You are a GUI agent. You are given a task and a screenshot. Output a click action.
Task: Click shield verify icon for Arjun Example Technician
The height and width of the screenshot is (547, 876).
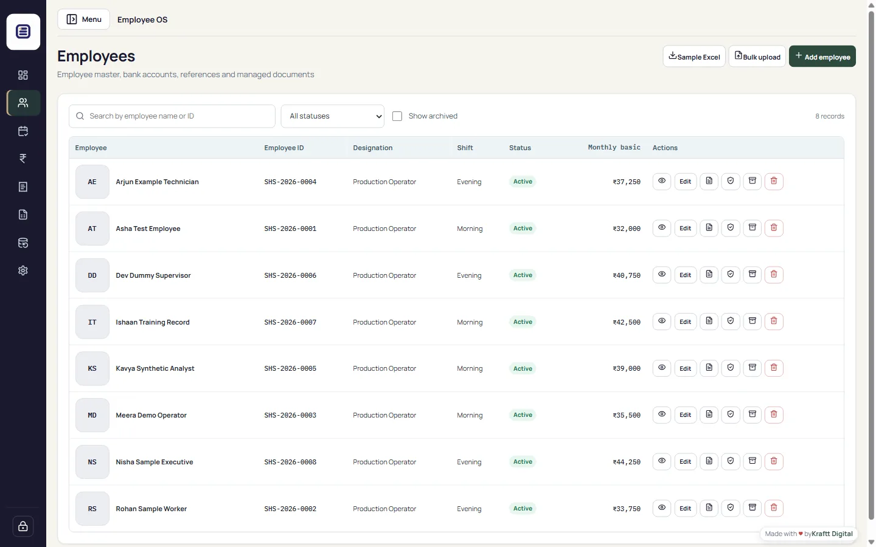click(x=731, y=181)
